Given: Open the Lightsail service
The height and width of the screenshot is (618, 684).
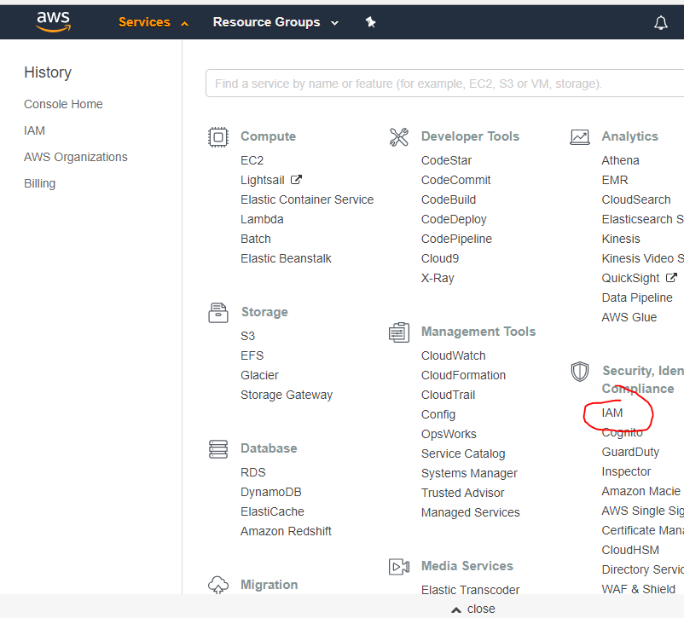Looking at the screenshot, I should click(x=262, y=180).
